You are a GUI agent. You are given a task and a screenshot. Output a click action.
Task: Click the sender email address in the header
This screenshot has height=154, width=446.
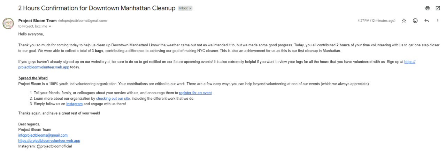[83, 21]
